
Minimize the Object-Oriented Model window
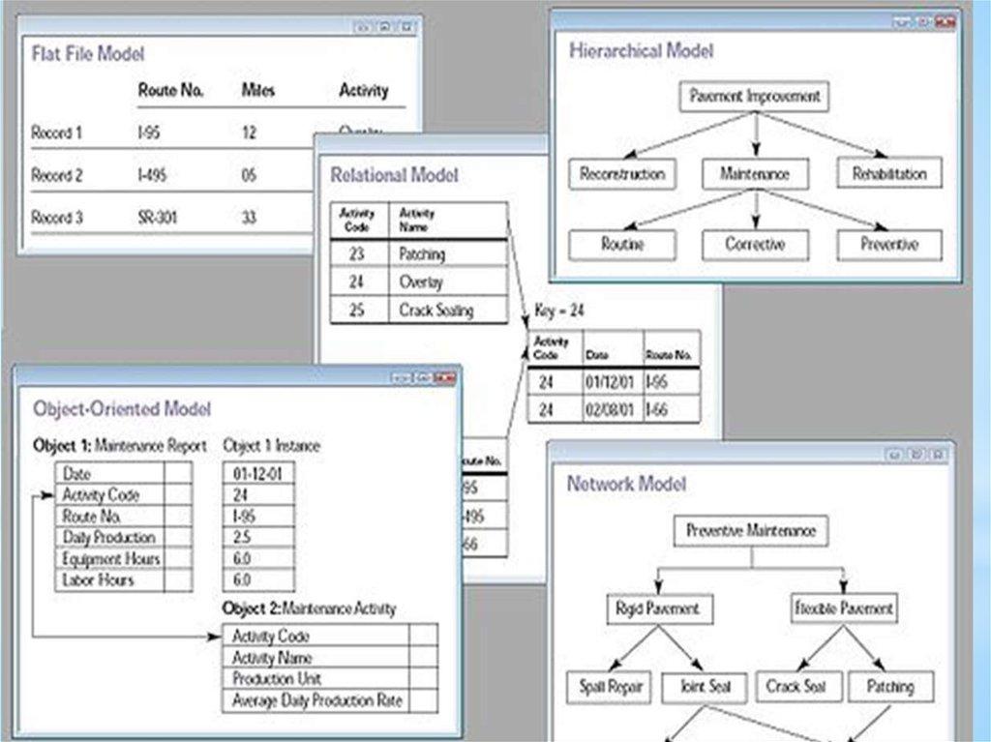[x=402, y=376]
